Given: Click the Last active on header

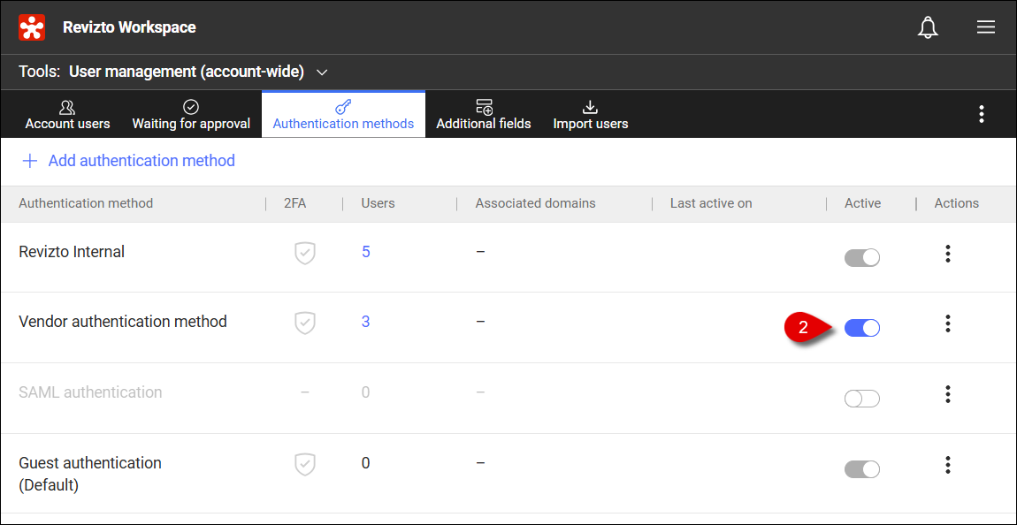Looking at the screenshot, I should point(711,203).
